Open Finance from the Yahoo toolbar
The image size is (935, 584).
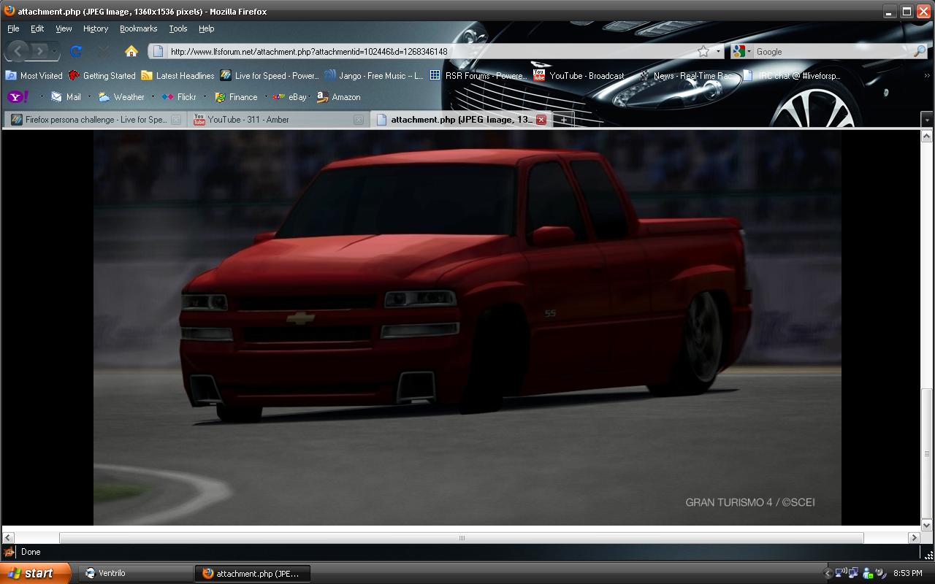click(x=235, y=96)
